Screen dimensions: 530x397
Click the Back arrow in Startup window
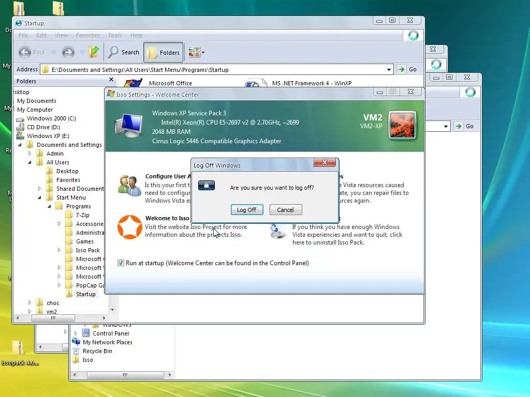(x=25, y=52)
